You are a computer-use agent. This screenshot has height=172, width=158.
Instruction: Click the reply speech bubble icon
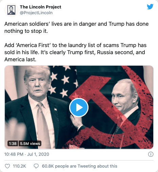36,166
